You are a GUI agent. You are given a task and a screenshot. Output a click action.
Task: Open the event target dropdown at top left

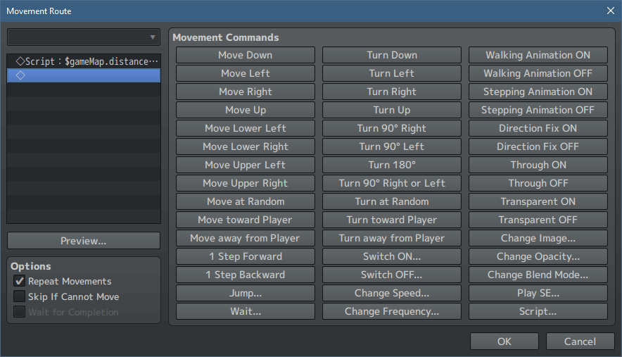(x=84, y=37)
